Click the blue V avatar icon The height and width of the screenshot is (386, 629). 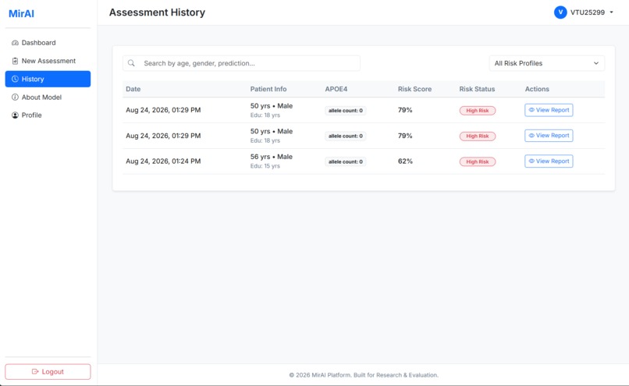560,12
